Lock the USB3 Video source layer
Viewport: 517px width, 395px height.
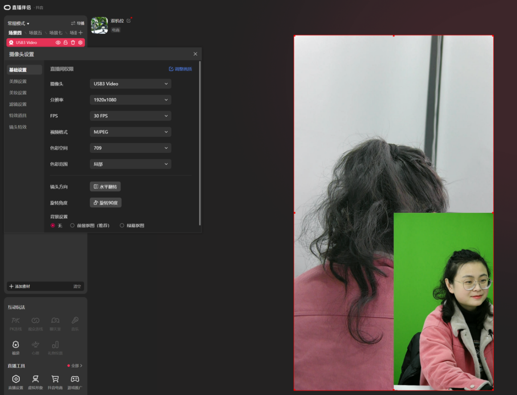[65, 43]
